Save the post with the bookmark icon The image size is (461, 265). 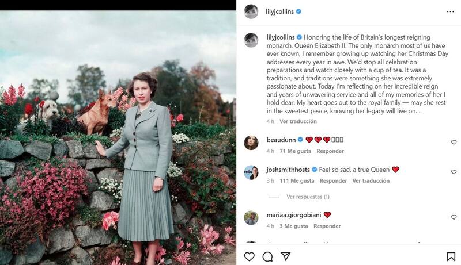click(x=451, y=256)
